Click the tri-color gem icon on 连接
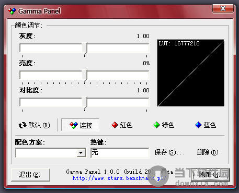 pyautogui.click(x=74, y=125)
